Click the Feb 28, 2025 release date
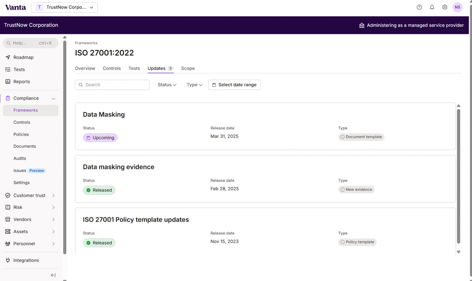The width and height of the screenshot is (472, 281). click(x=225, y=189)
